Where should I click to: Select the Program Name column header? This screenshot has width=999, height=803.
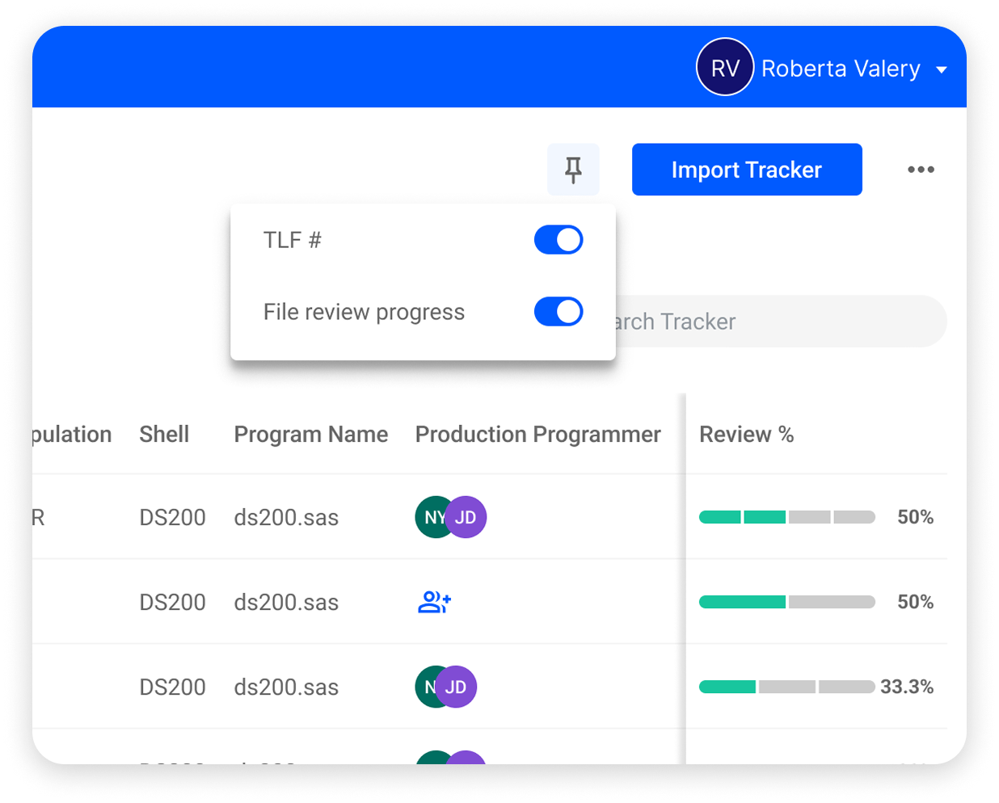[310, 434]
